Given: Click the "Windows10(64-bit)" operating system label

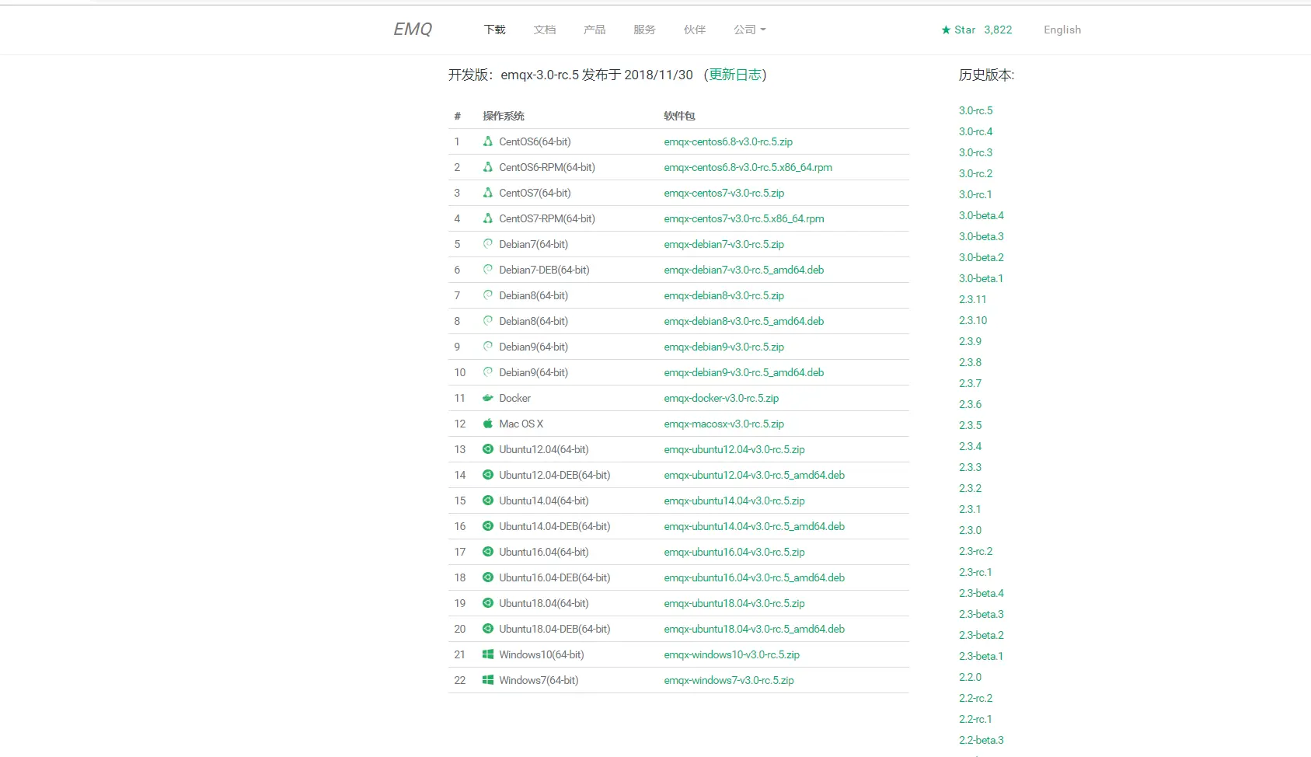Looking at the screenshot, I should (542, 654).
